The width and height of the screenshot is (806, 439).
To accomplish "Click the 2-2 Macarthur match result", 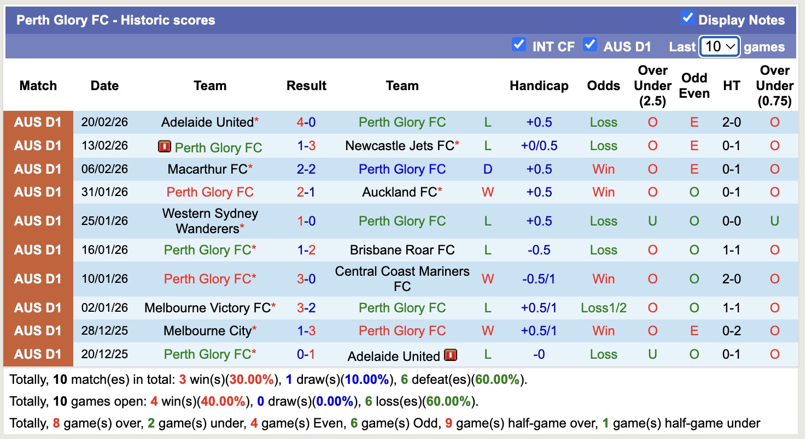I will 306,169.
